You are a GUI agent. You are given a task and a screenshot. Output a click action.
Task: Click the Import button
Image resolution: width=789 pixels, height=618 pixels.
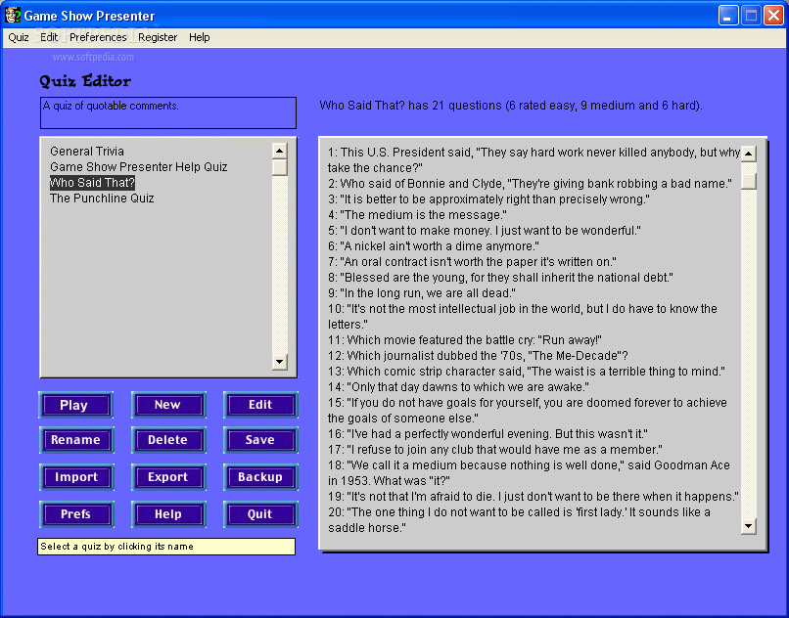[x=76, y=477]
